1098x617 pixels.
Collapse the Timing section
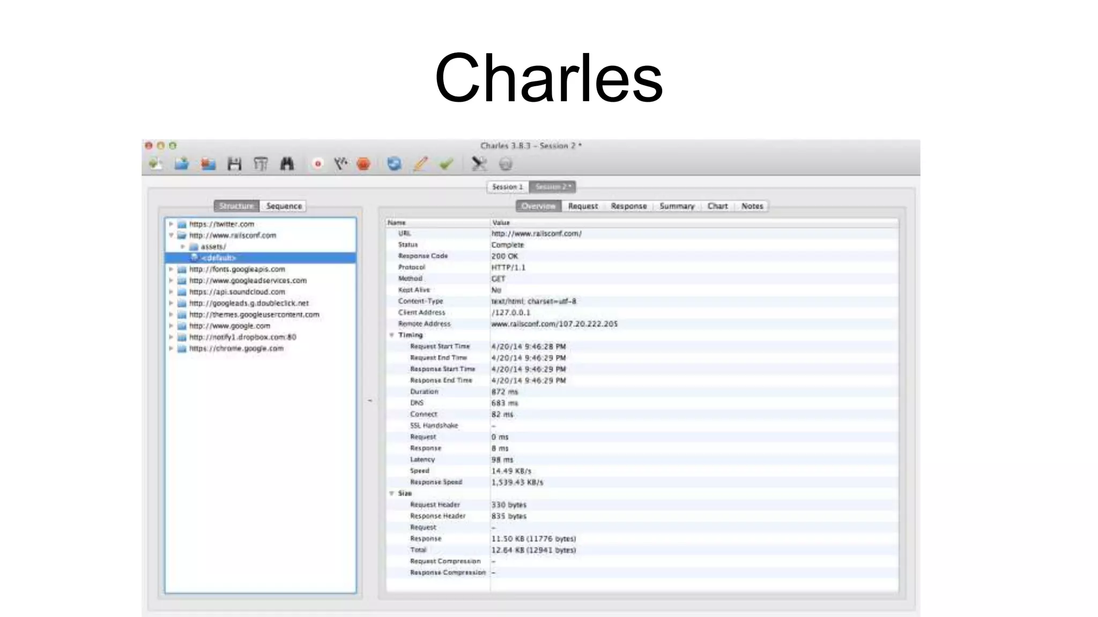click(391, 335)
